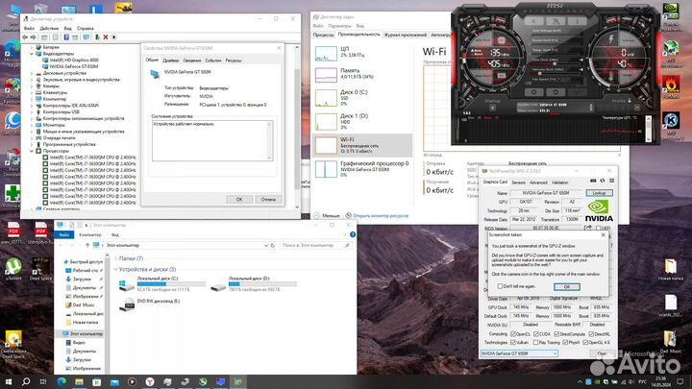Tick the 'Don't tell me again' checkbox
The width and height of the screenshot is (692, 389).
[500, 286]
